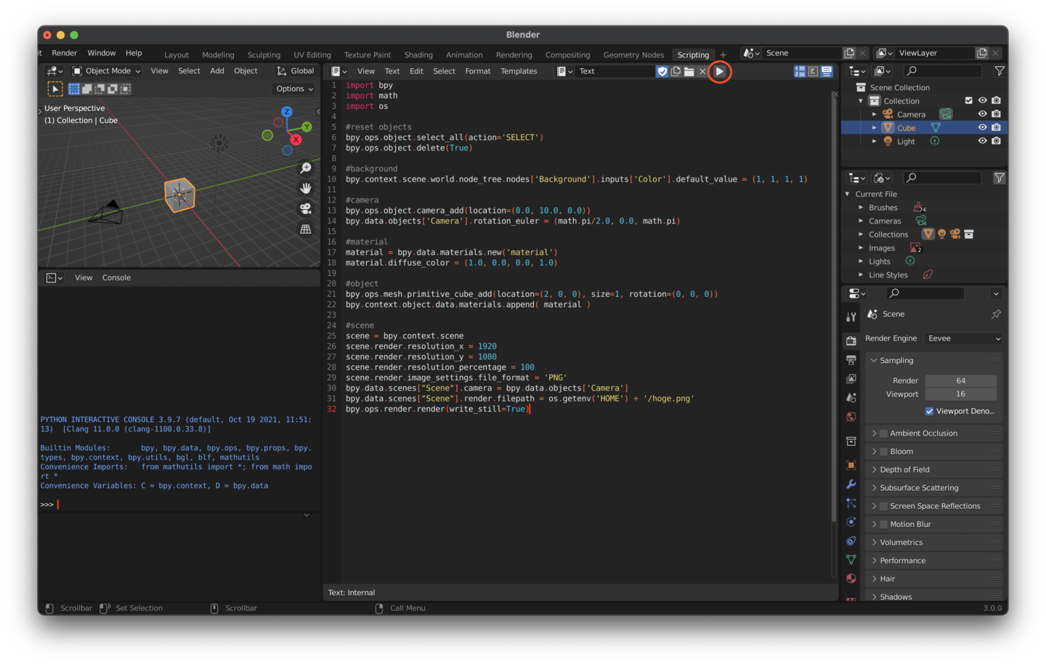
Task: Open the Render menu in top bar
Action: [65, 53]
